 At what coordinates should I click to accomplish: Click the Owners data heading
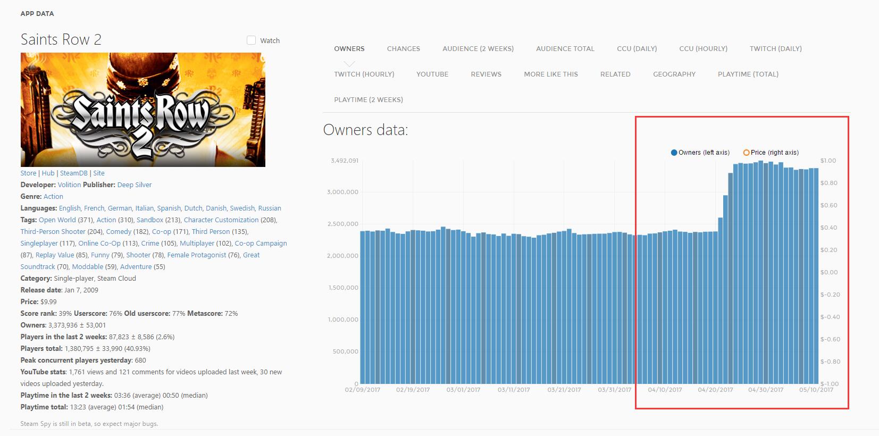point(366,130)
